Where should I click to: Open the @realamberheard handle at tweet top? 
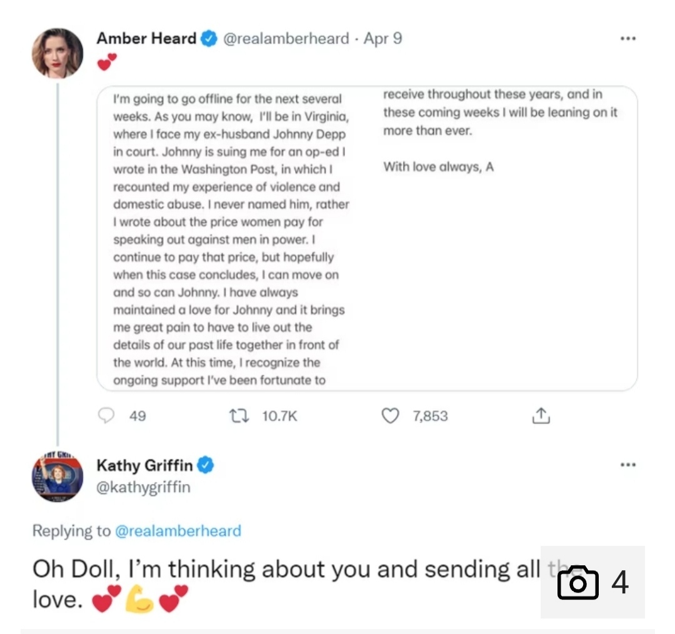click(x=286, y=39)
